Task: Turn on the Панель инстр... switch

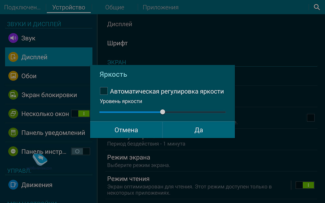Action: tap(80, 151)
